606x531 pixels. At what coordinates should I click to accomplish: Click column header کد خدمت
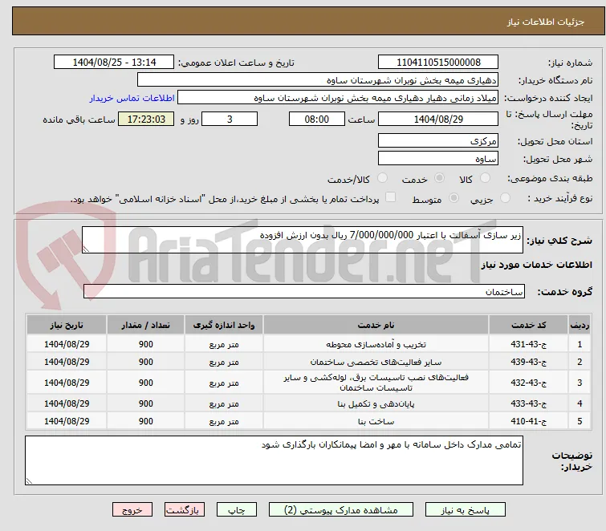click(528, 325)
